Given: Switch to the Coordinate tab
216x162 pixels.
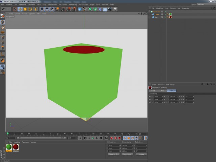Looking at the screenshot, I should (x=171, y=91).
